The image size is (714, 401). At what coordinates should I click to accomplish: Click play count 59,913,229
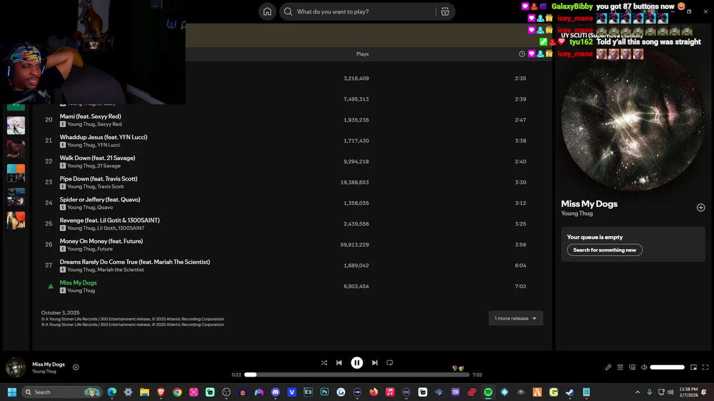355,244
